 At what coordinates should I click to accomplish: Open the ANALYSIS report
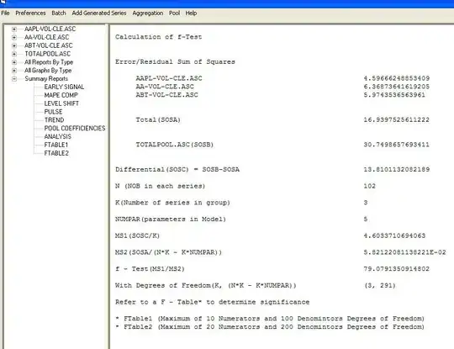pyautogui.click(x=58, y=136)
